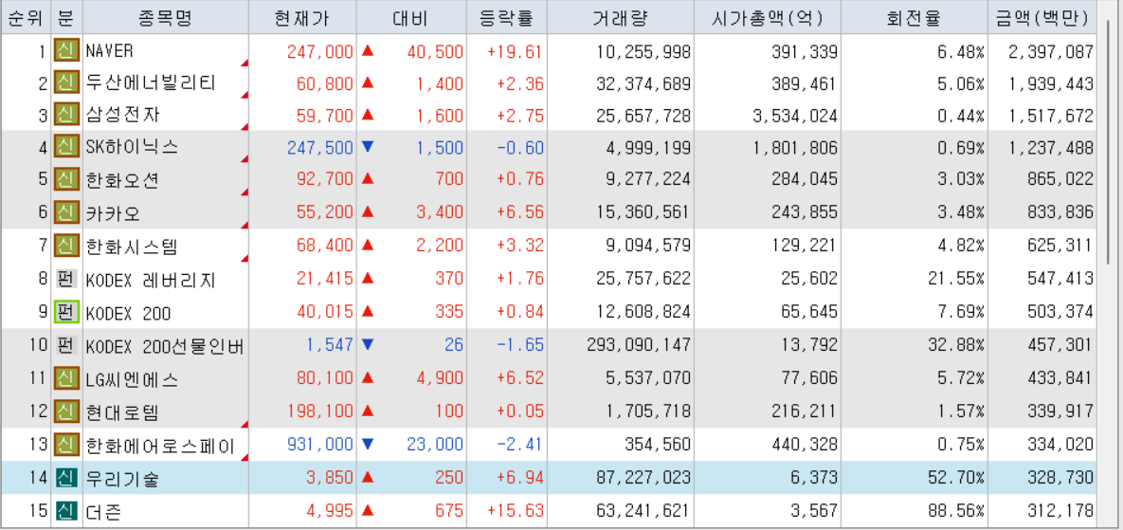
Task: Select the 한화오션 stock name
Action: [x=122, y=179]
